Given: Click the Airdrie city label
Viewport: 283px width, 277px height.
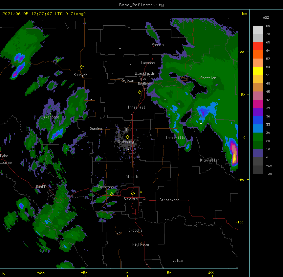Looking at the screenshot, I should tap(132, 177).
